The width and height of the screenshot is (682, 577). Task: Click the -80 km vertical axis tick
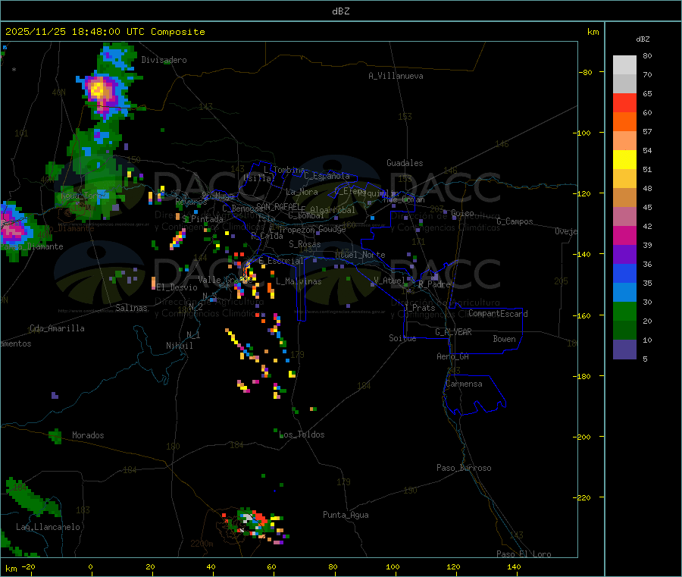pyautogui.click(x=586, y=72)
